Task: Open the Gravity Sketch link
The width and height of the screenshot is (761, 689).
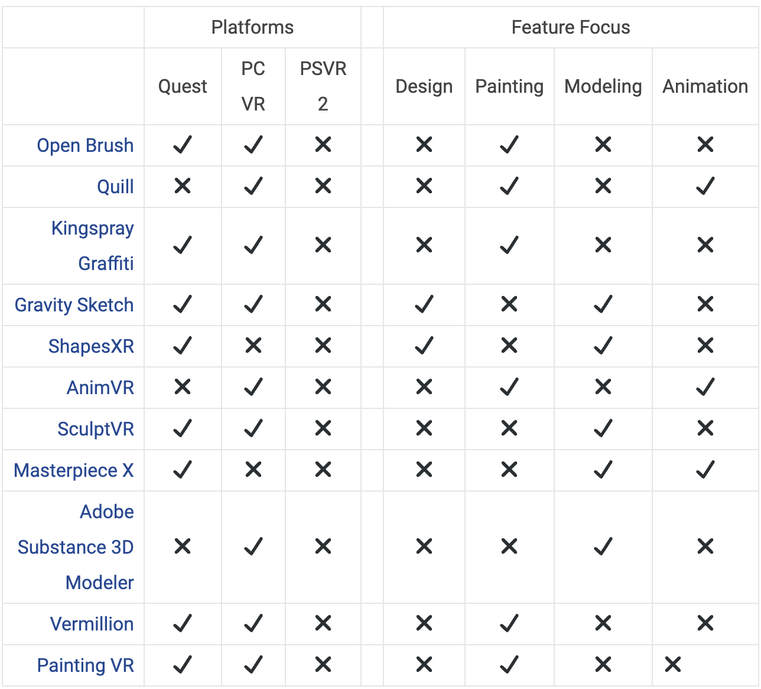Action: [74, 305]
